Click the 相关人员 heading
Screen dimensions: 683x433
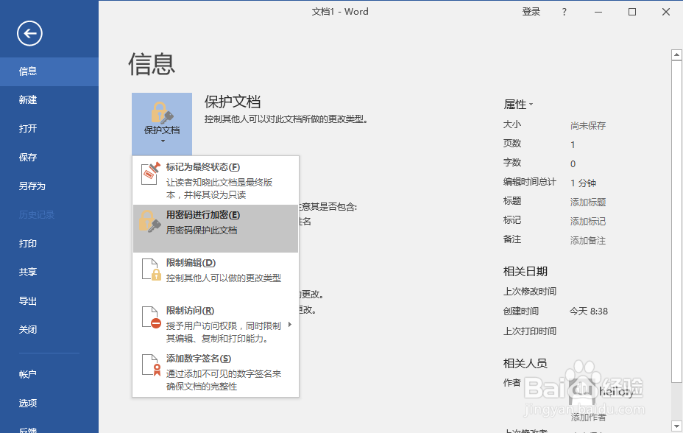(x=525, y=363)
